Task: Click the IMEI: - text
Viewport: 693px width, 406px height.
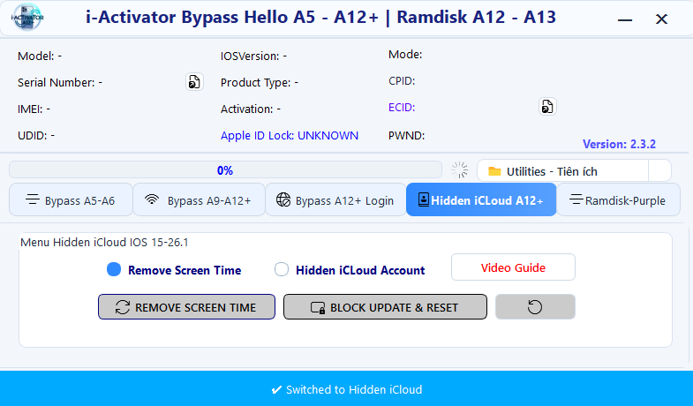Action: click(x=34, y=109)
